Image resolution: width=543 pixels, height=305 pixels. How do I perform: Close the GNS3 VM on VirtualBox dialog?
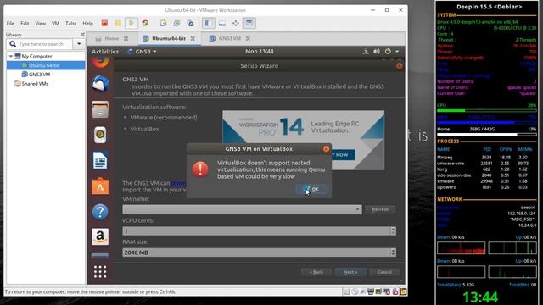[x=326, y=149]
